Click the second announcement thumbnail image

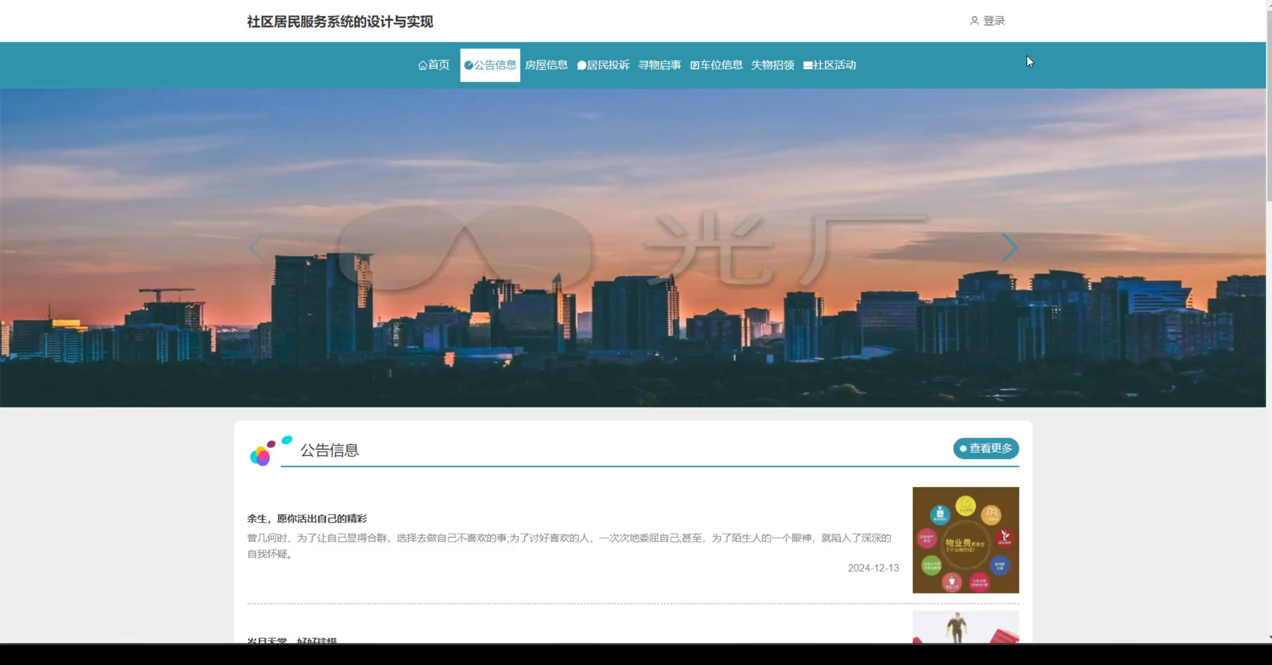[x=965, y=627]
